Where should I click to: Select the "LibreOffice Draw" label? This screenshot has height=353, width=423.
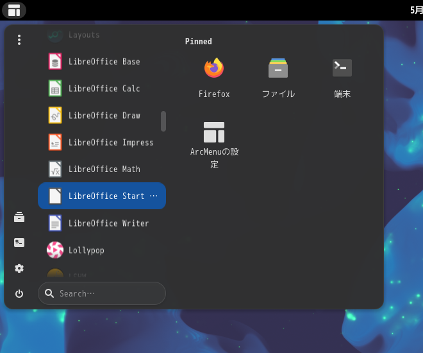[104, 116]
